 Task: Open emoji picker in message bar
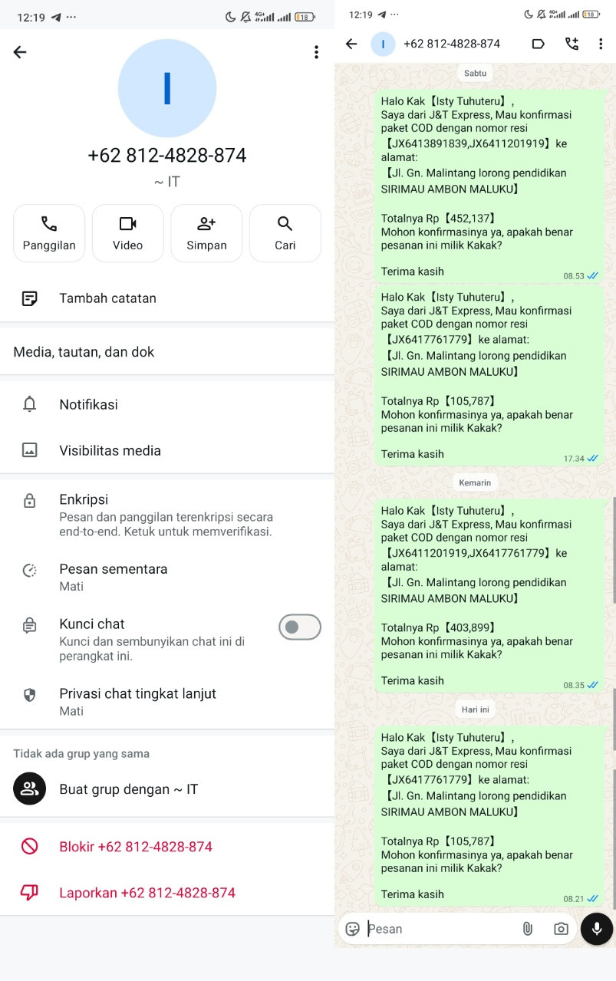353,929
